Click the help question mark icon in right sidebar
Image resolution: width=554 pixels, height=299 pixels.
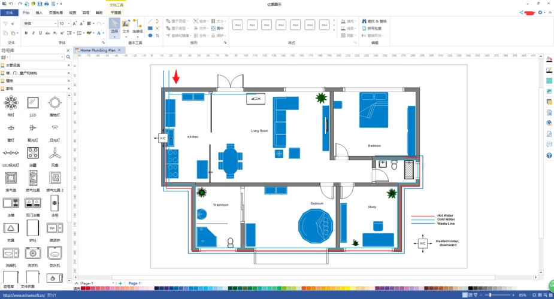[x=549, y=155]
